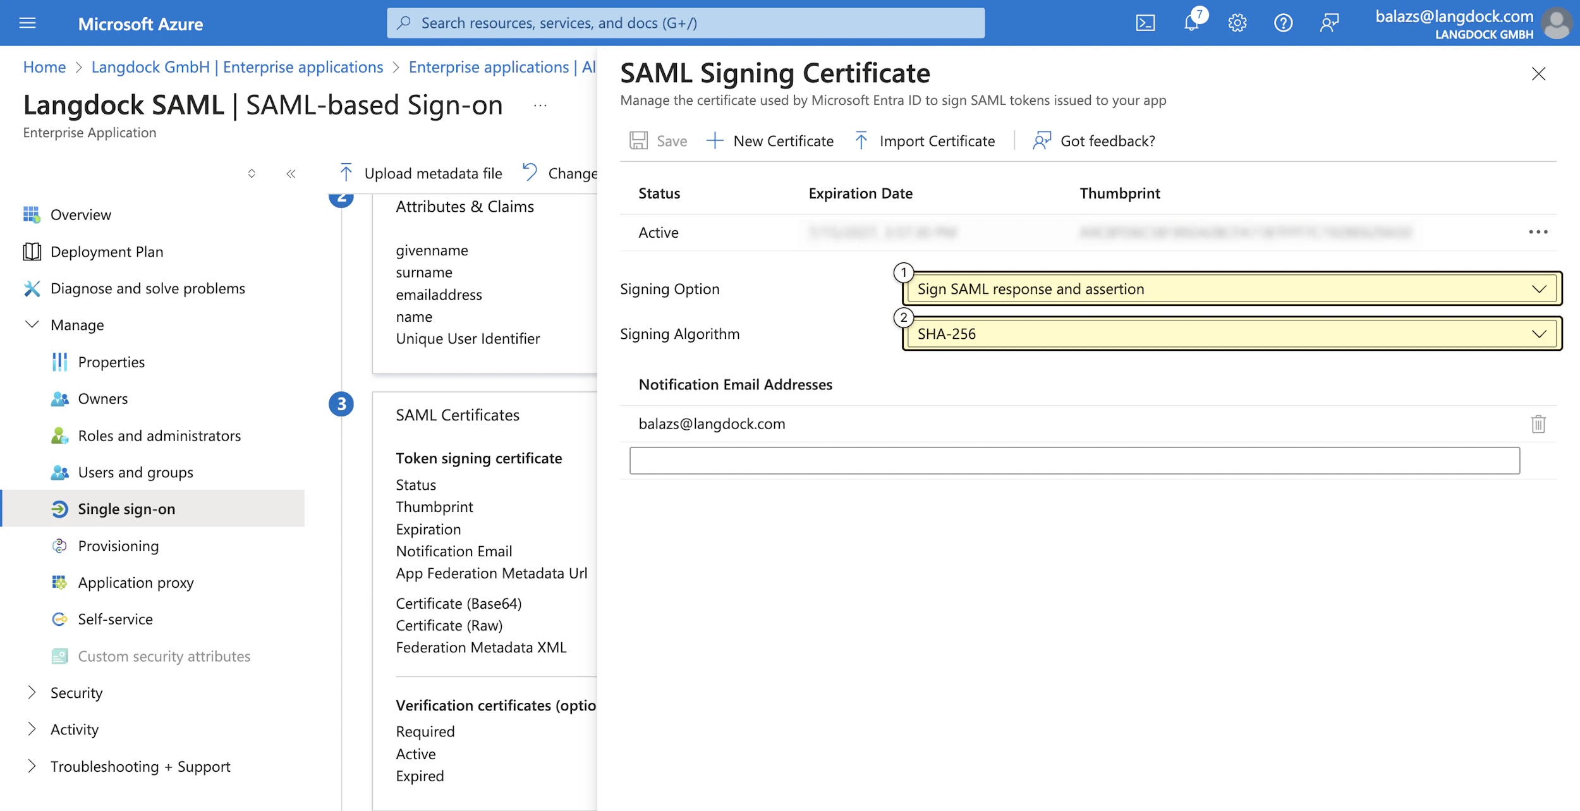1580x811 pixels.
Task: Click the hamburger menu icon
Action: [26, 22]
